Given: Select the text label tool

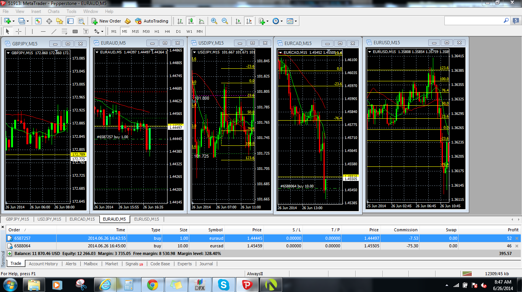Looking at the screenshot, I should point(86,31).
